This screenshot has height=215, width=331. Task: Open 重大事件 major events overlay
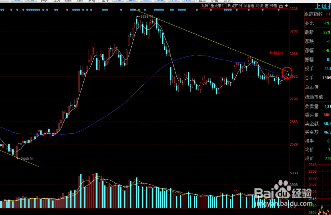pyautogui.click(x=218, y=6)
